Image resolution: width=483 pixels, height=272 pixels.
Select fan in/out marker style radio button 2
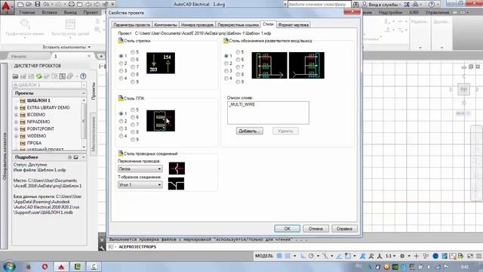pos(226,63)
